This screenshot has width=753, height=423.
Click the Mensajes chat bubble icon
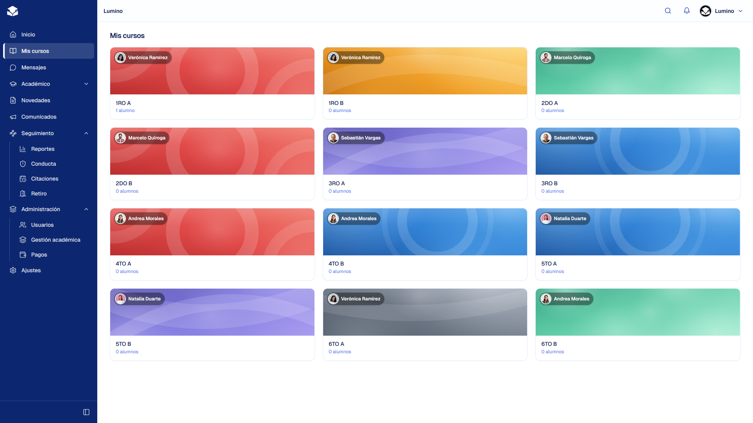click(13, 67)
